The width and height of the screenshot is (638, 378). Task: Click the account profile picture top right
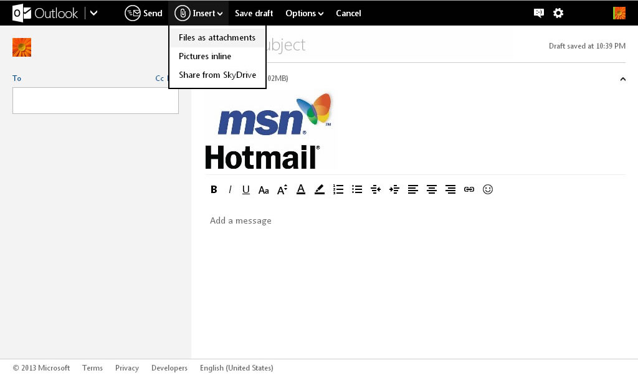[x=619, y=13]
